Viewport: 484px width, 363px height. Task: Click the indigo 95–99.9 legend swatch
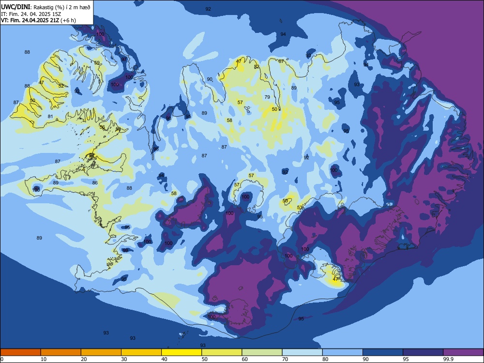(x=423, y=352)
